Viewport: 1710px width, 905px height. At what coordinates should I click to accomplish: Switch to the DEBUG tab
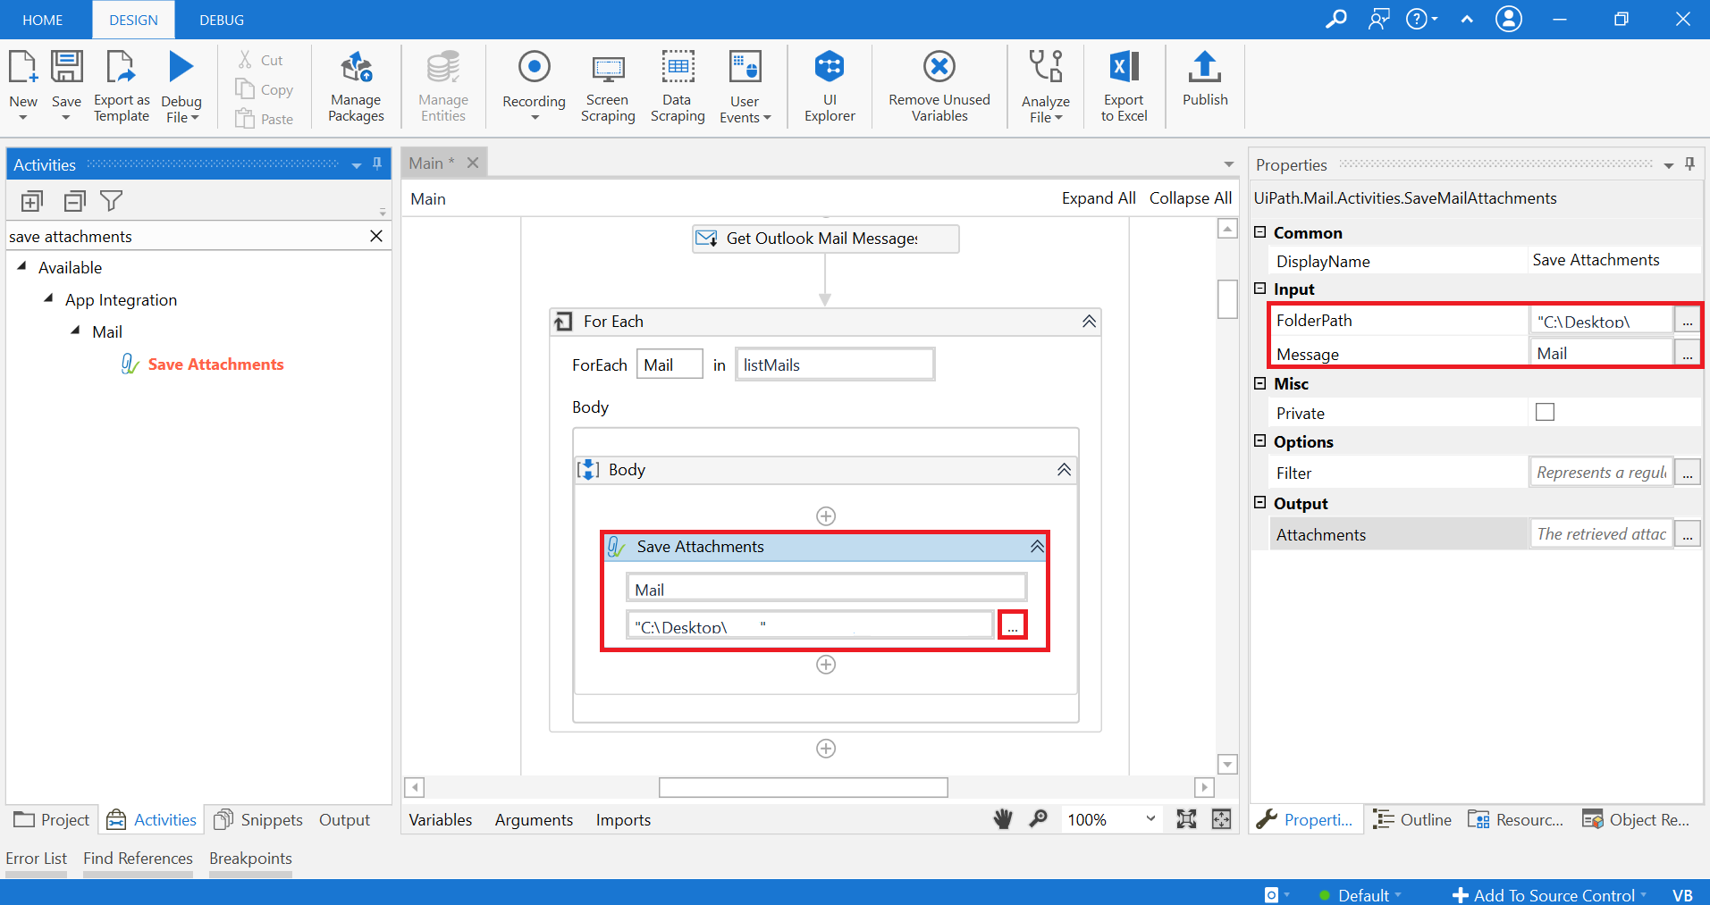point(222,20)
